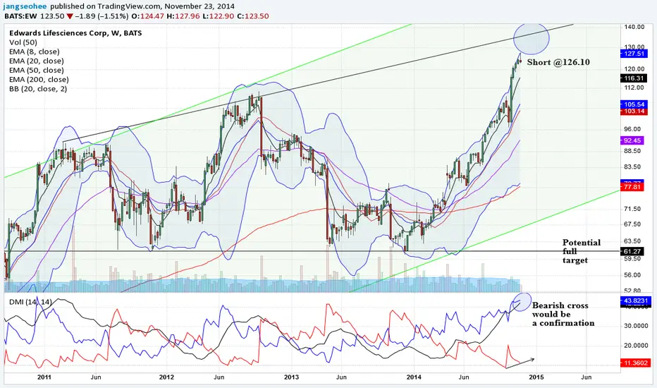Click the open price O:124.47 value
Viewport: 657px width, 388px height.
pyautogui.click(x=147, y=16)
